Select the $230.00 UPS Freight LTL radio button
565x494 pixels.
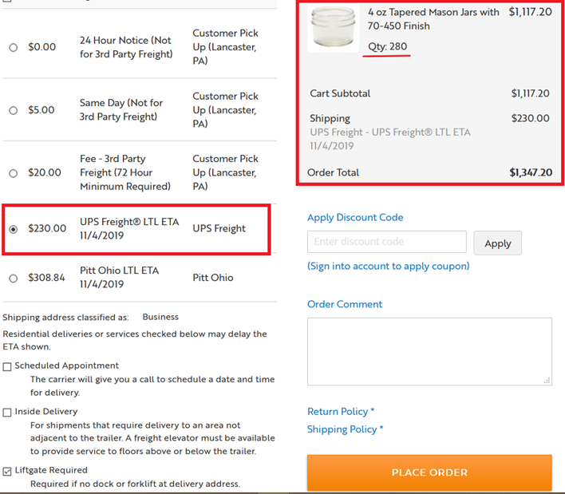pos(14,229)
